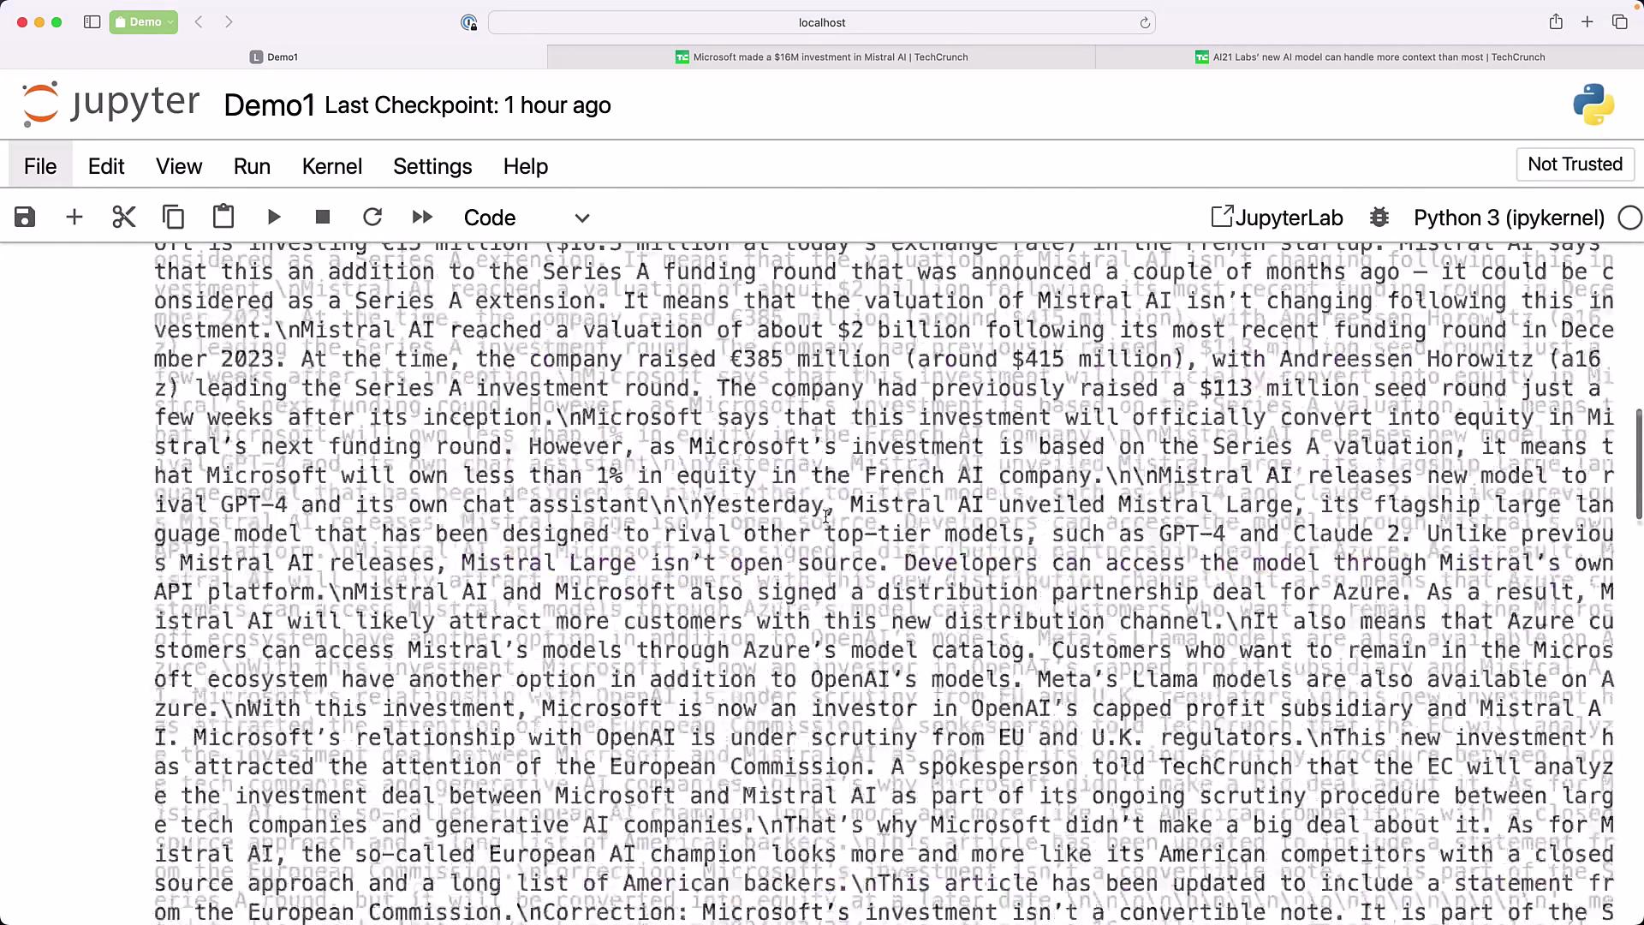Paste cell using the clipboard icon

pyautogui.click(x=223, y=217)
